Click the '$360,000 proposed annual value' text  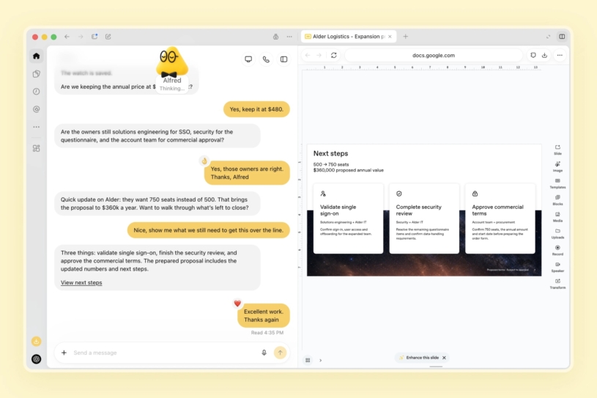pos(349,170)
